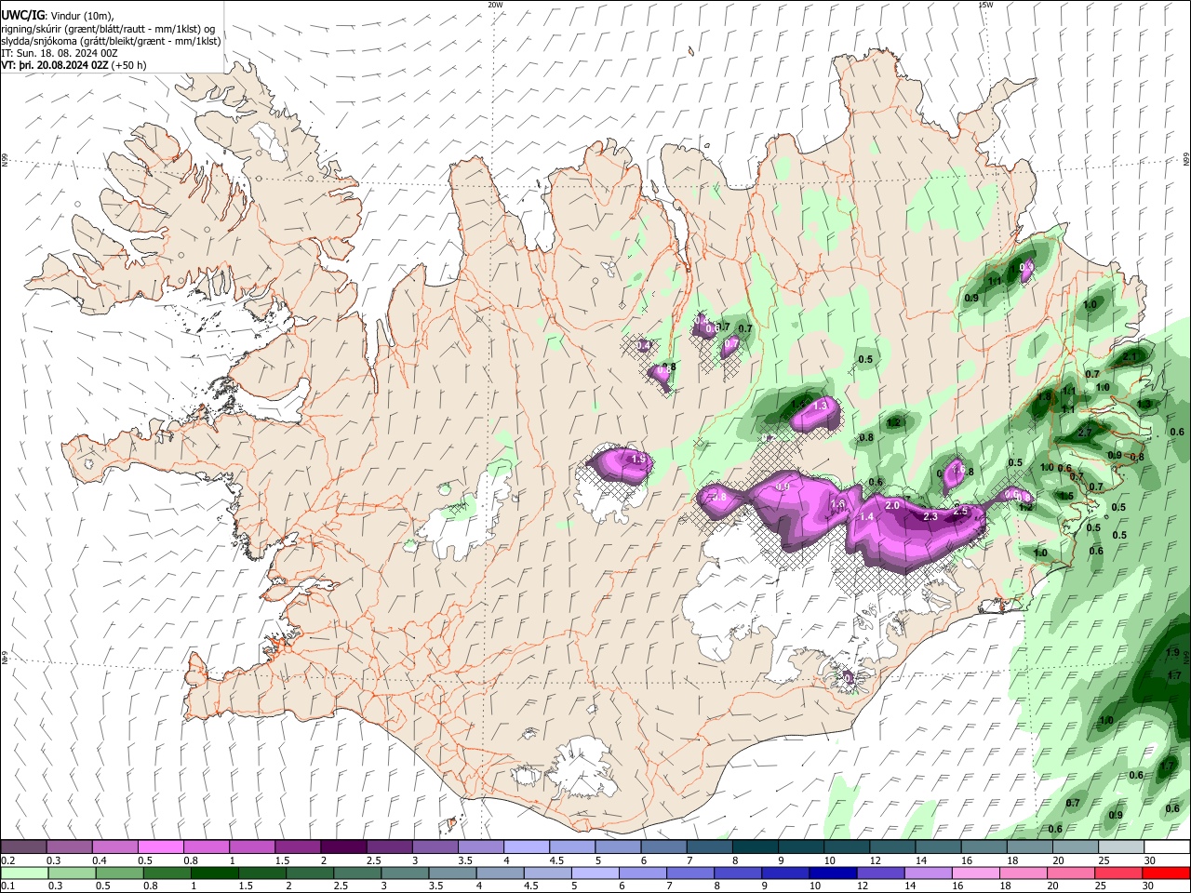This screenshot has height=893, width=1191.
Task: Click the 'IT: Sun. 18. 08. 2024 00Z' line
Action: pos(60,53)
